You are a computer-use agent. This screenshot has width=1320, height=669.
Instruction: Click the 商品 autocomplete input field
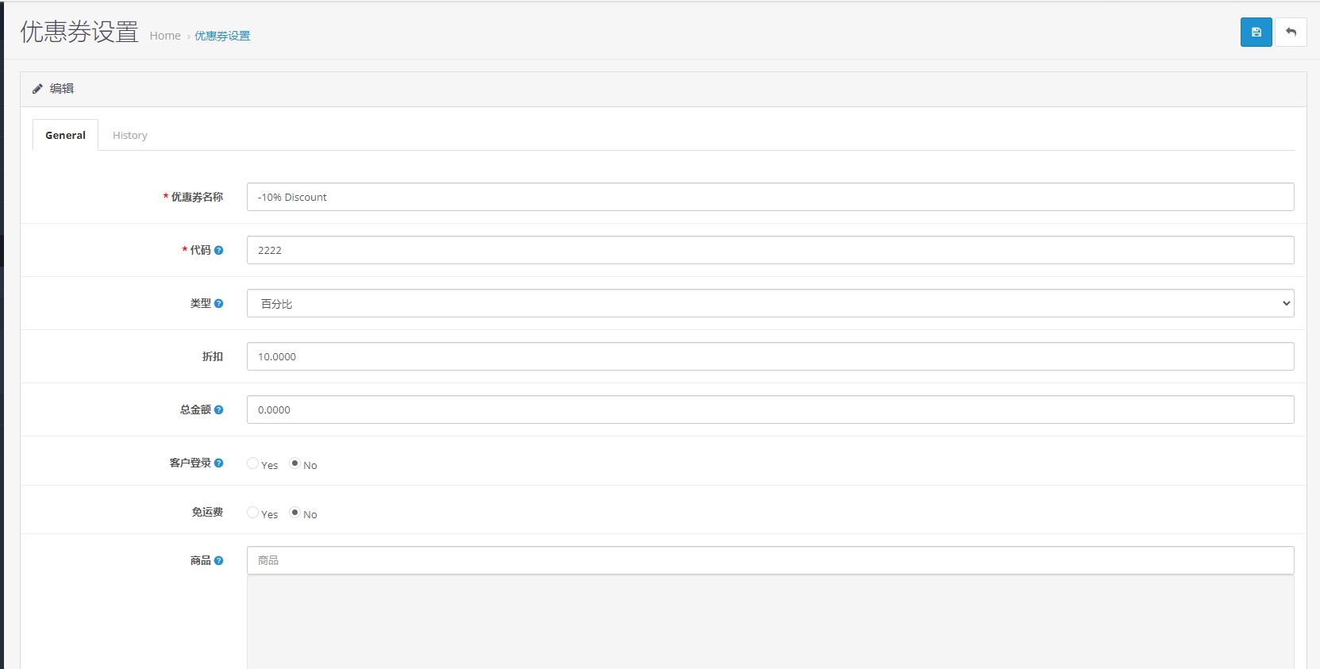coord(770,560)
